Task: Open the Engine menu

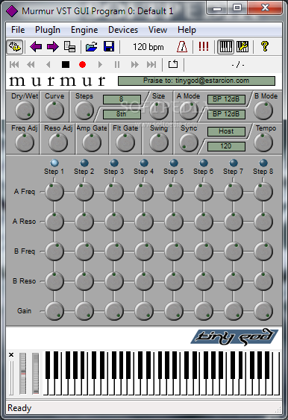Action: 84,30
